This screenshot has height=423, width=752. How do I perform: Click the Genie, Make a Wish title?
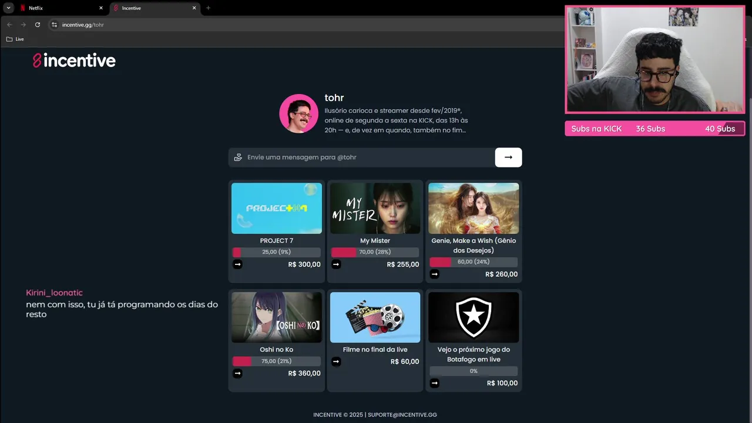474,246
